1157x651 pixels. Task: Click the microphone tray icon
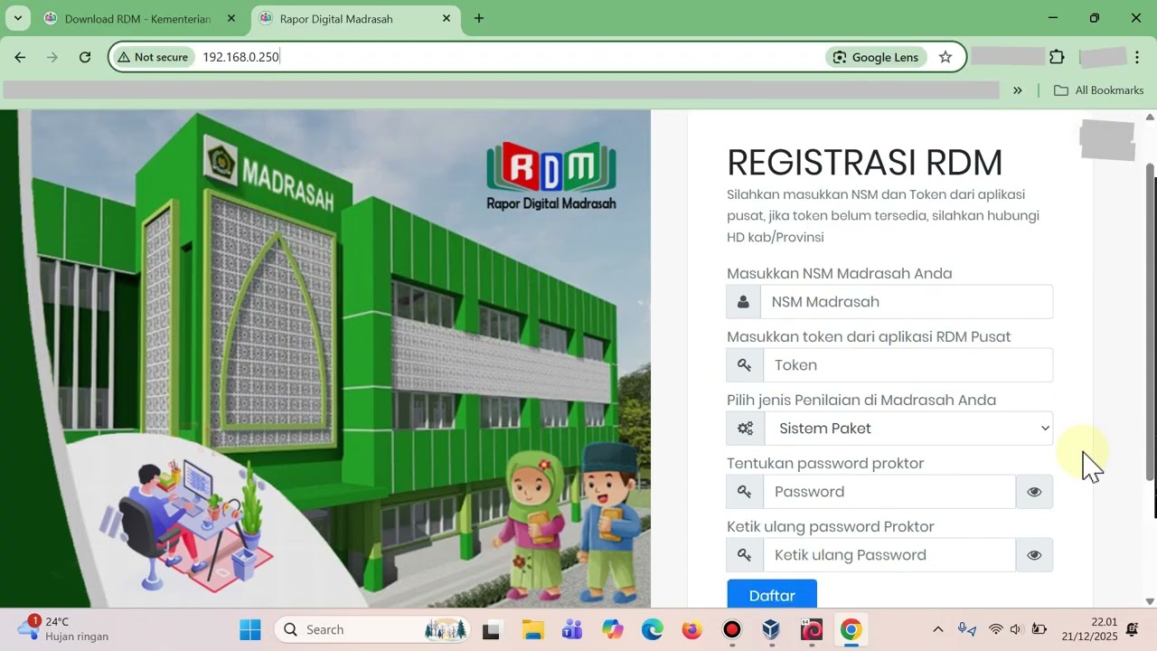[x=966, y=629]
